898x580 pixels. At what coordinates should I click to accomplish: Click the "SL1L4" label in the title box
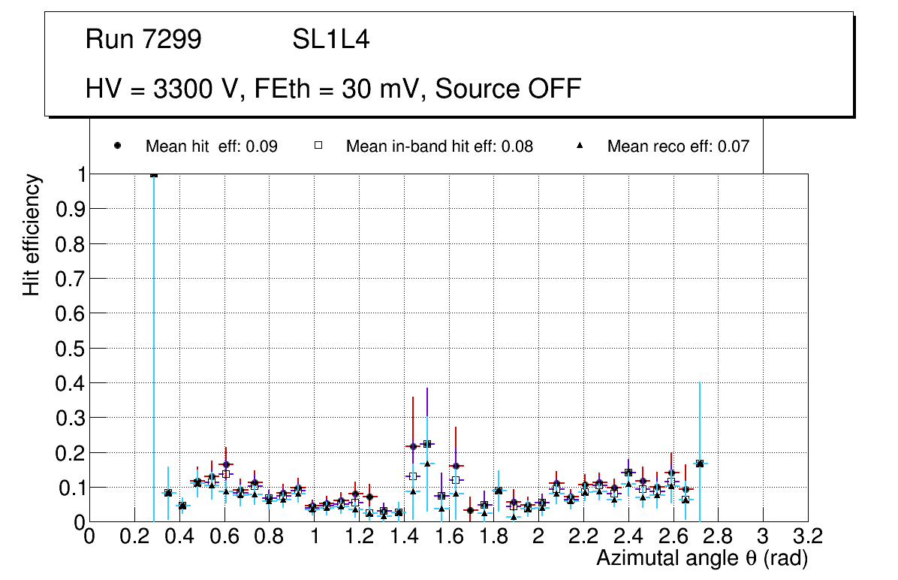coord(330,39)
